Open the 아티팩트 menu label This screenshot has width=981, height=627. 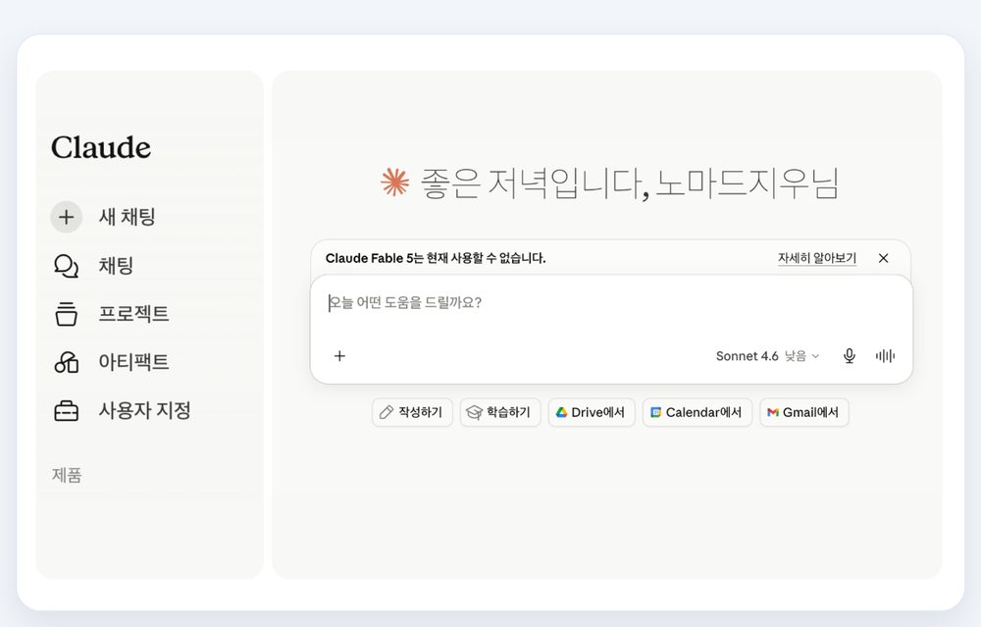point(133,362)
